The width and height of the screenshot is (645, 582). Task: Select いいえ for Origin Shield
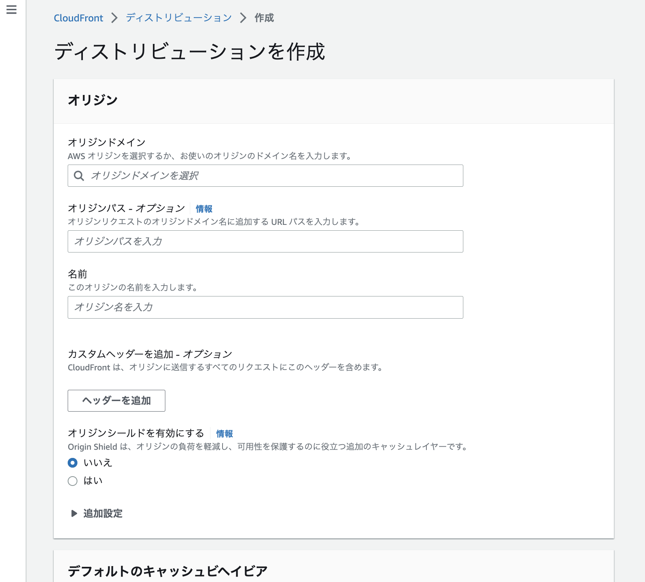pyautogui.click(x=73, y=463)
